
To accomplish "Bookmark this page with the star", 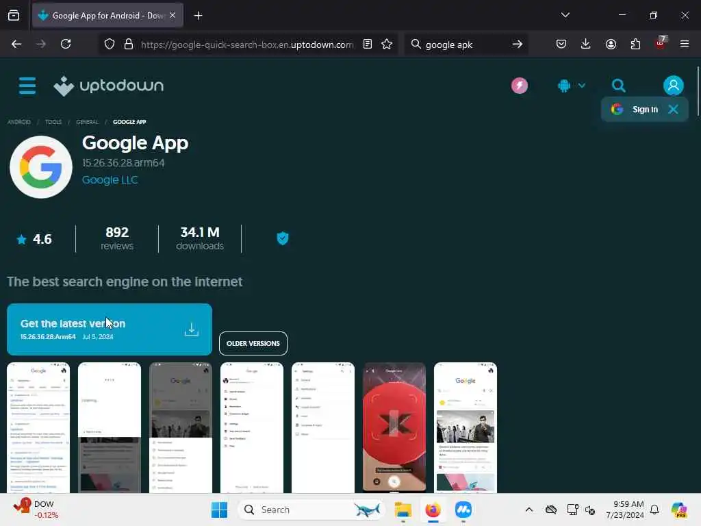I will click(x=387, y=44).
